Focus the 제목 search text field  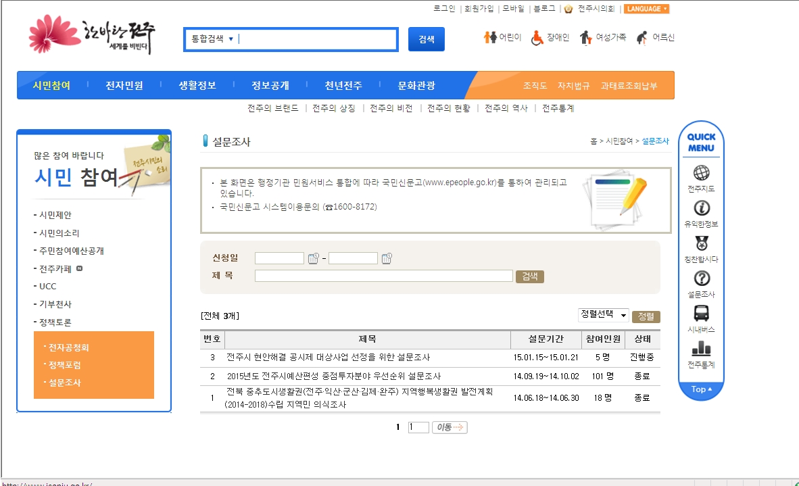384,276
